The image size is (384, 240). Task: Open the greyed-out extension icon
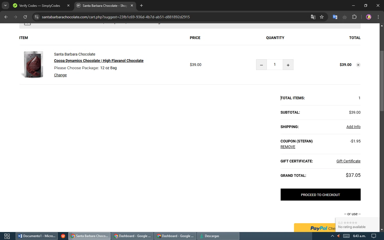pos(345,17)
